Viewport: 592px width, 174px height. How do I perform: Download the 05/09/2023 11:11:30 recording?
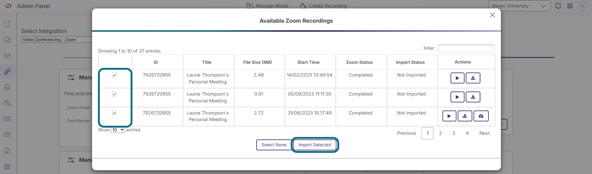click(473, 97)
